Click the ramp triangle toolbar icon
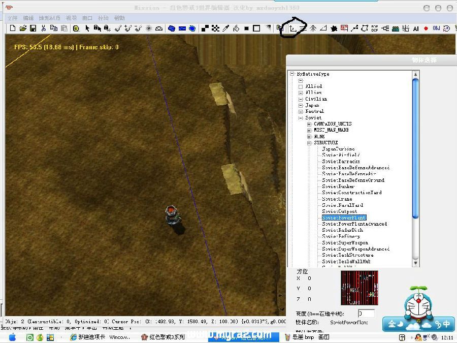 pos(323,28)
